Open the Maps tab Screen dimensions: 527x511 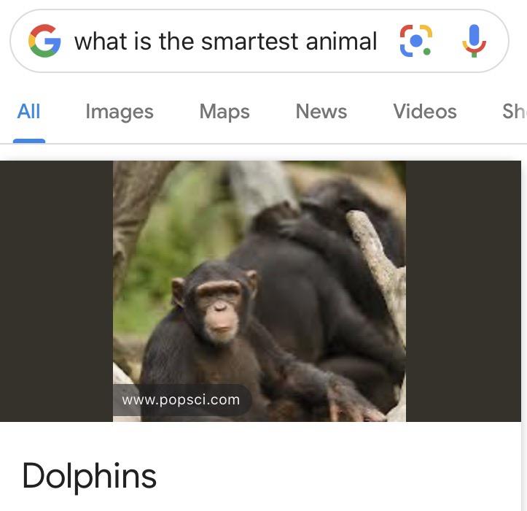[225, 112]
